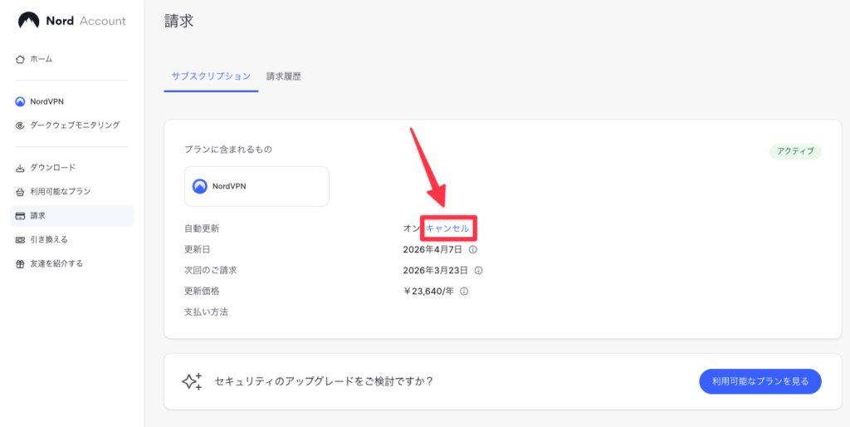
Task: Click the coupon redeem icon
Action: coord(20,240)
